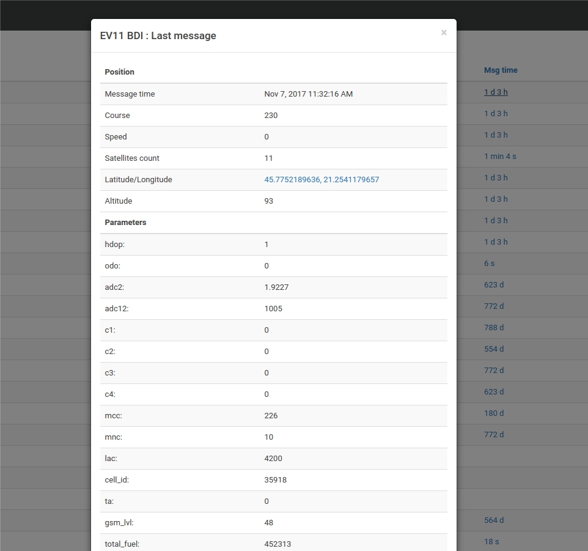
Task: Close the EV11 BDI last message dialog
Action: point(444,33)
